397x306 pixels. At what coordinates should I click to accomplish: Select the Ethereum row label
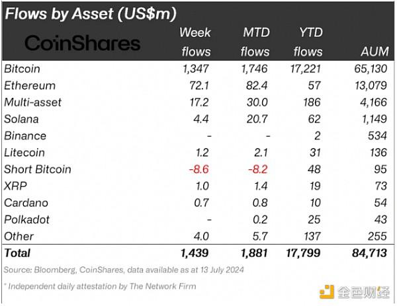(x=30, y=85)
